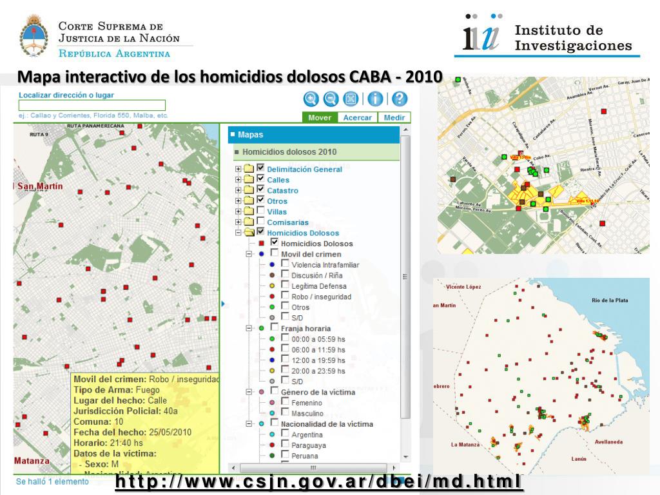
Task: Click the brown dot beside Discusión / Riña
Action: pos(272,275)
